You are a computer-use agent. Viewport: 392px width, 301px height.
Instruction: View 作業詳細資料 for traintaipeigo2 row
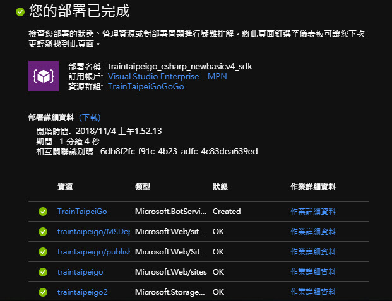[x=313, y=292]
